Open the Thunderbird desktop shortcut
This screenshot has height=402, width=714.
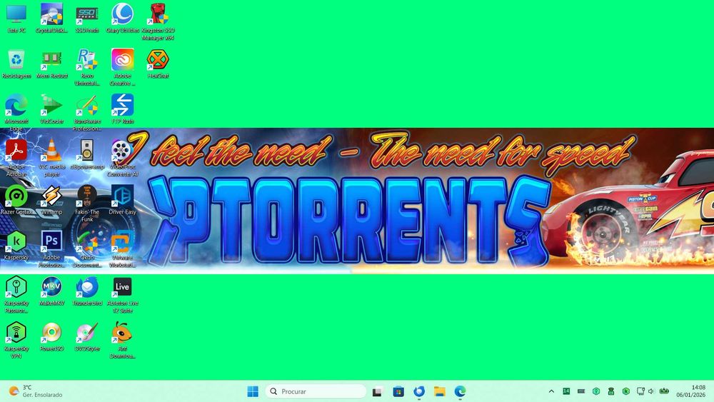87,291
